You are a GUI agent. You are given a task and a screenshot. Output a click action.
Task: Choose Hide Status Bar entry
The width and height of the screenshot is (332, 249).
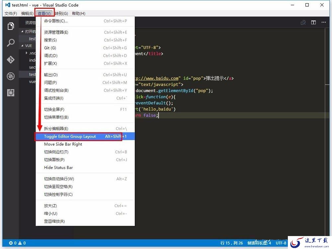(x=85, y=167)
